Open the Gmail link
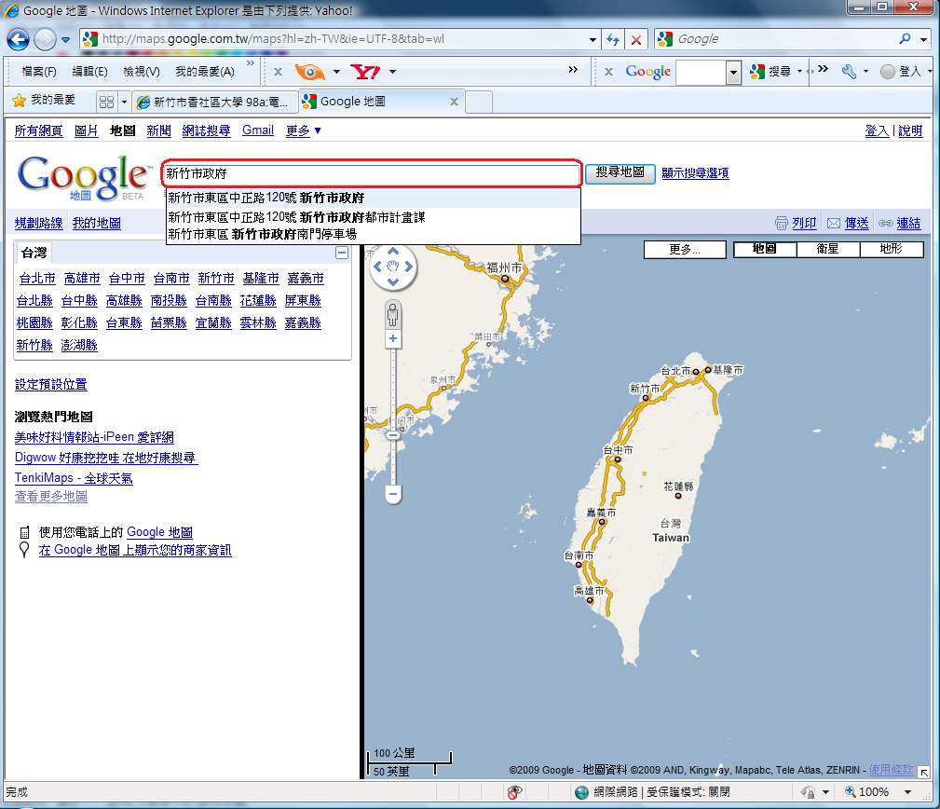Image resolution: width=940 pixels, height=809 pixels. pyautogui.click(x=258, y=130)
